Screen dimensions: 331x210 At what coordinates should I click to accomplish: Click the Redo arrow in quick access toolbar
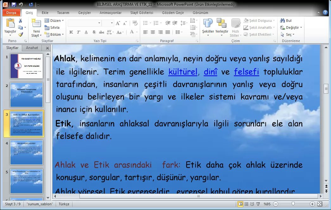coord(31,4)
